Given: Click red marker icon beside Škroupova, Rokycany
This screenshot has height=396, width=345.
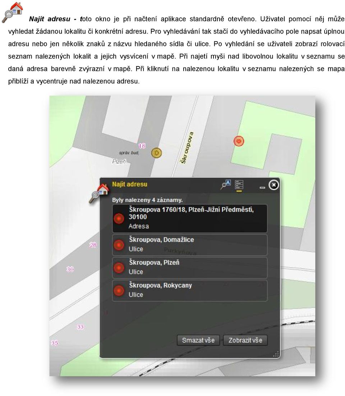Looking at the screenshot, I should tap(119, 290).
